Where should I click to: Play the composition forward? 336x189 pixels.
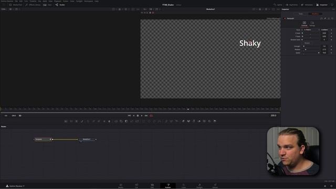[x=142, y=115]
